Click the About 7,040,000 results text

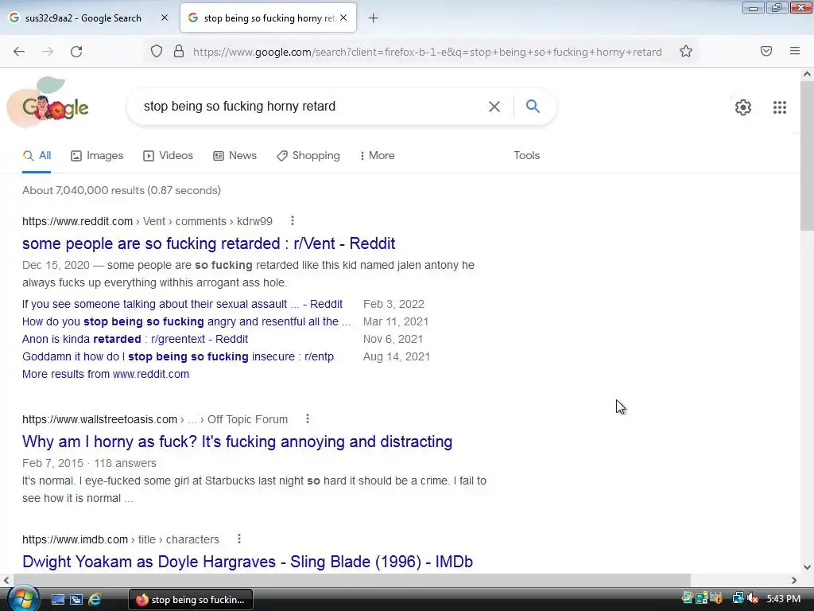coord(122,190)
